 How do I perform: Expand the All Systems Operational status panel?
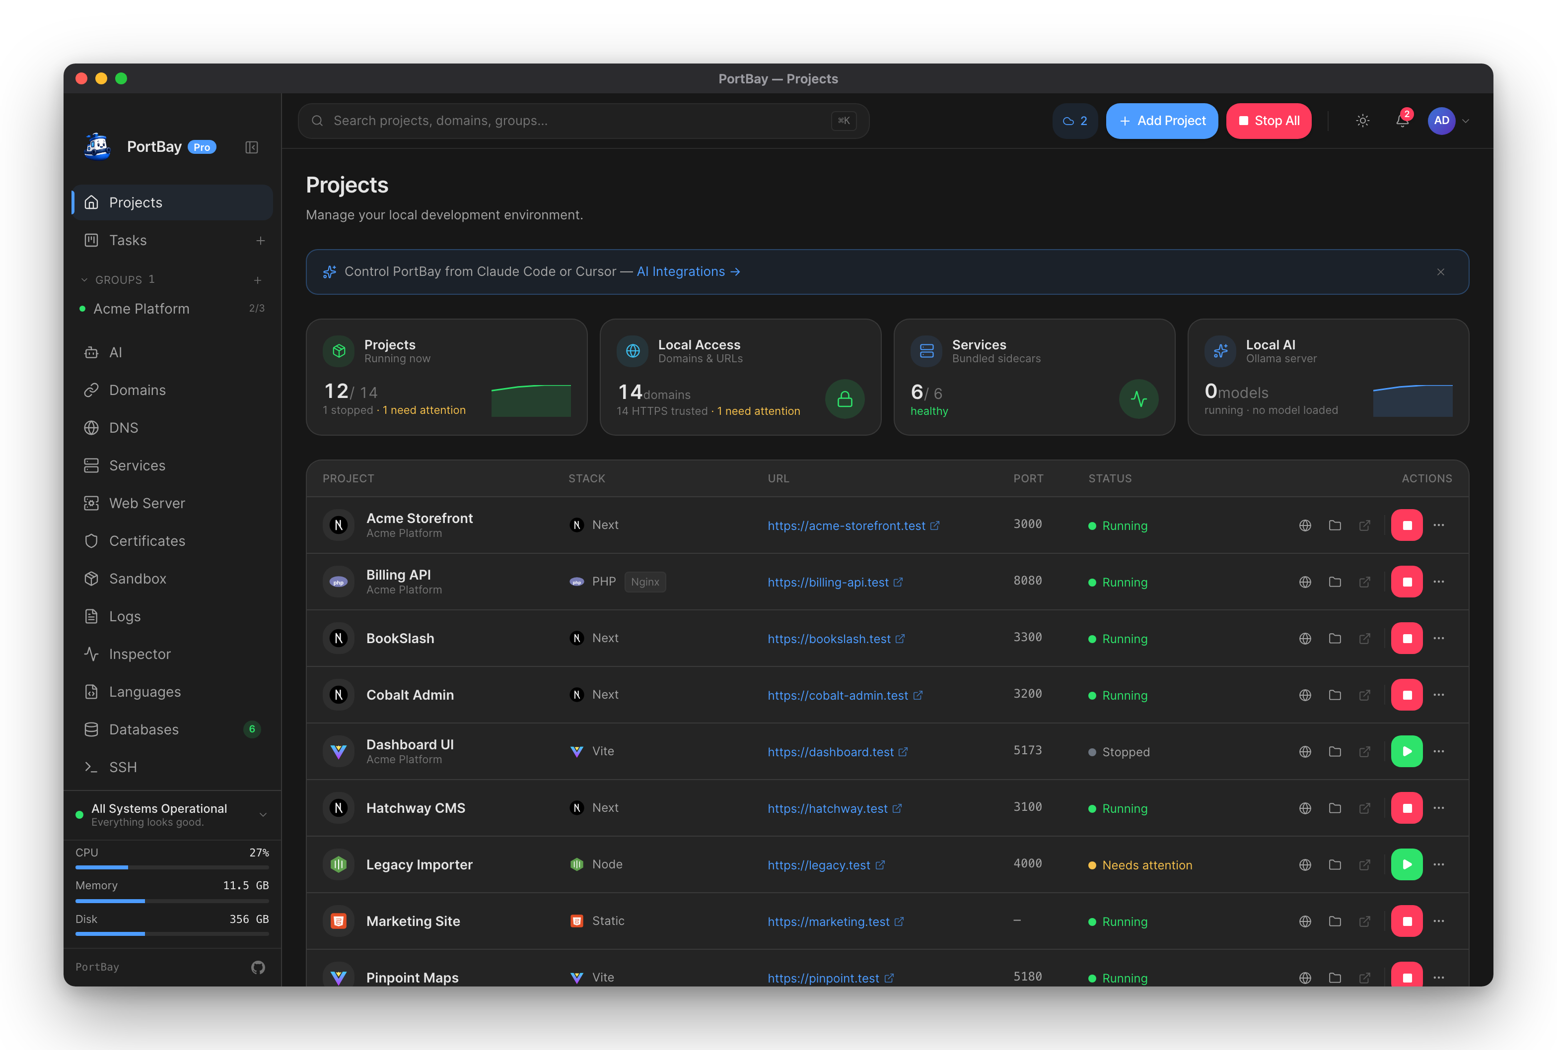263,814
